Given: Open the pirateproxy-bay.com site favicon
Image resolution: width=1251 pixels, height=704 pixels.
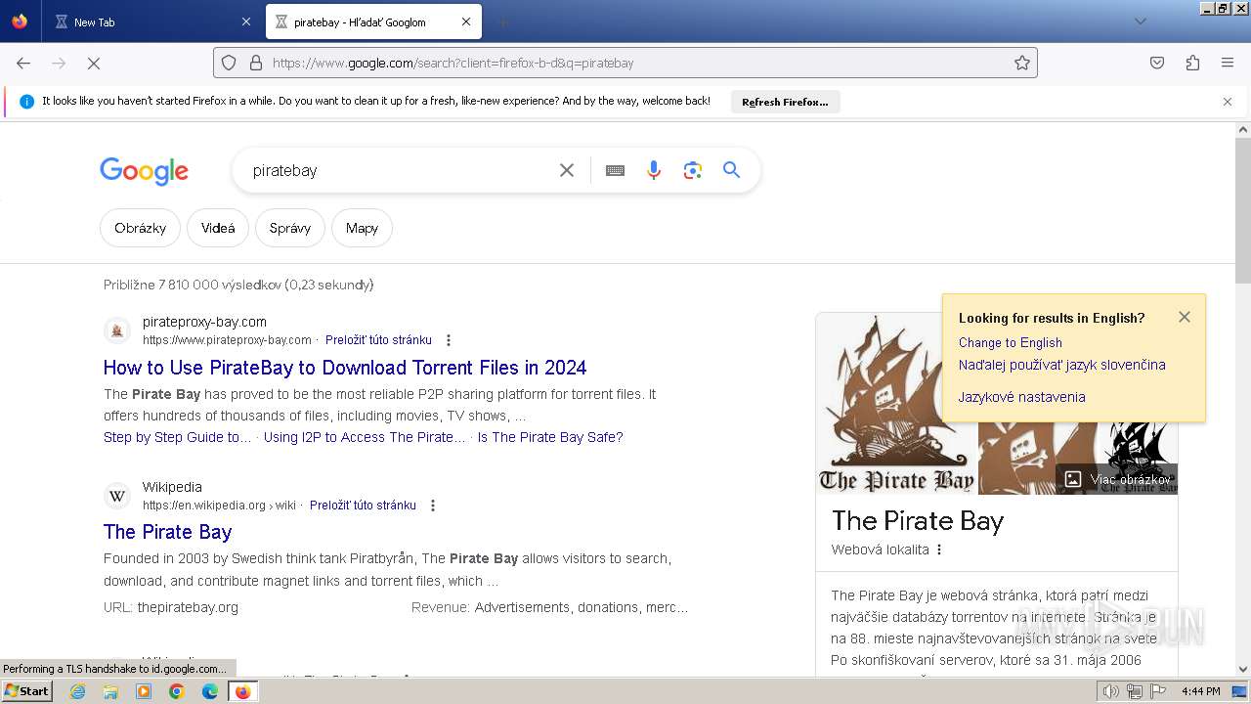Looking at the screenshot, I should pos(117,330).
